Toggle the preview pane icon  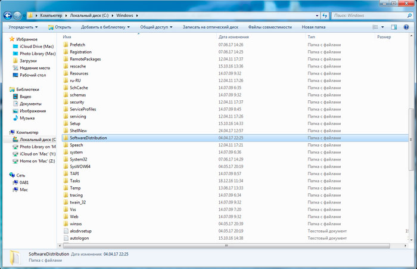pyautogui.click(x=394, y=27)
